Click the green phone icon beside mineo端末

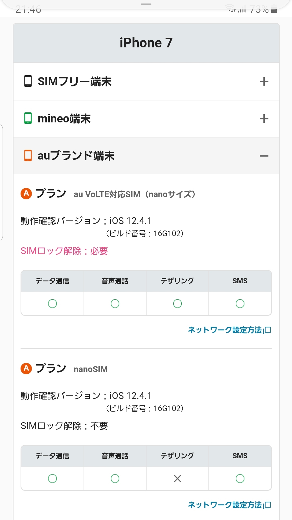28,118
